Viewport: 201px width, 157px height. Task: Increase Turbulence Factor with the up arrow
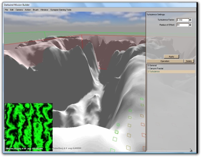tap(190, 19)
